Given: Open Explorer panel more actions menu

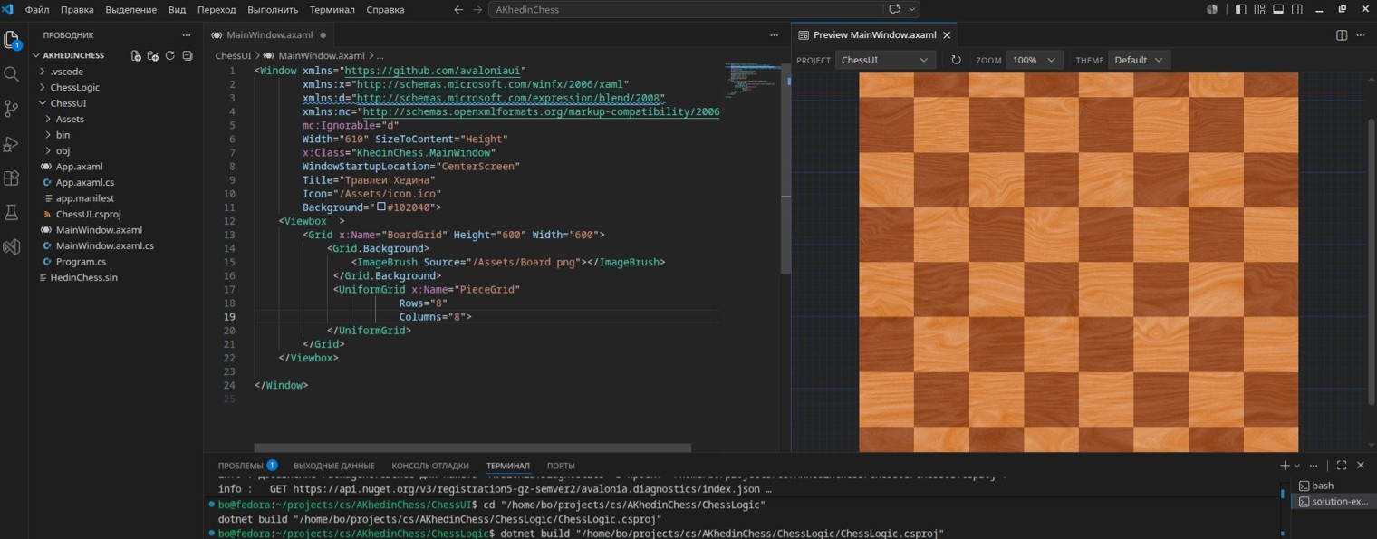Looking at the screenshot, I should coord(187,35).
